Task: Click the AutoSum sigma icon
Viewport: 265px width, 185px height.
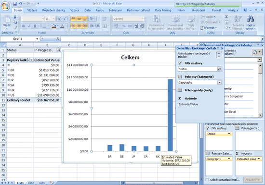Action: [226, 17]
